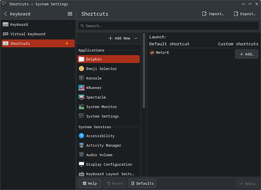Select Audio Volume service
261x190 pixels.
pyautogui.click(x=108, y=155)
